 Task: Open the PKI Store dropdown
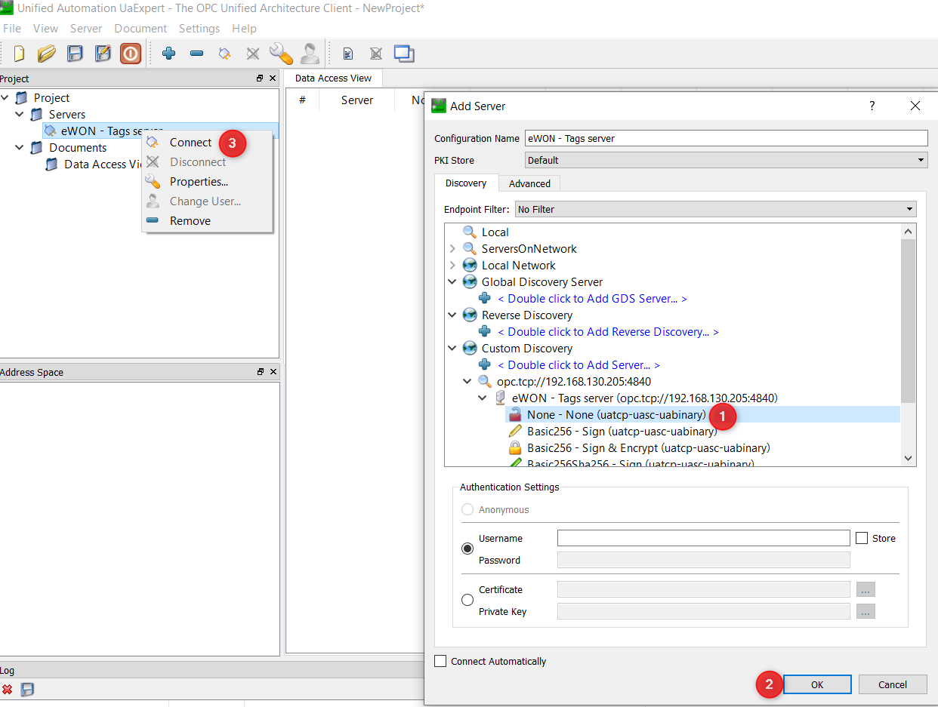(x=726, y=160)
